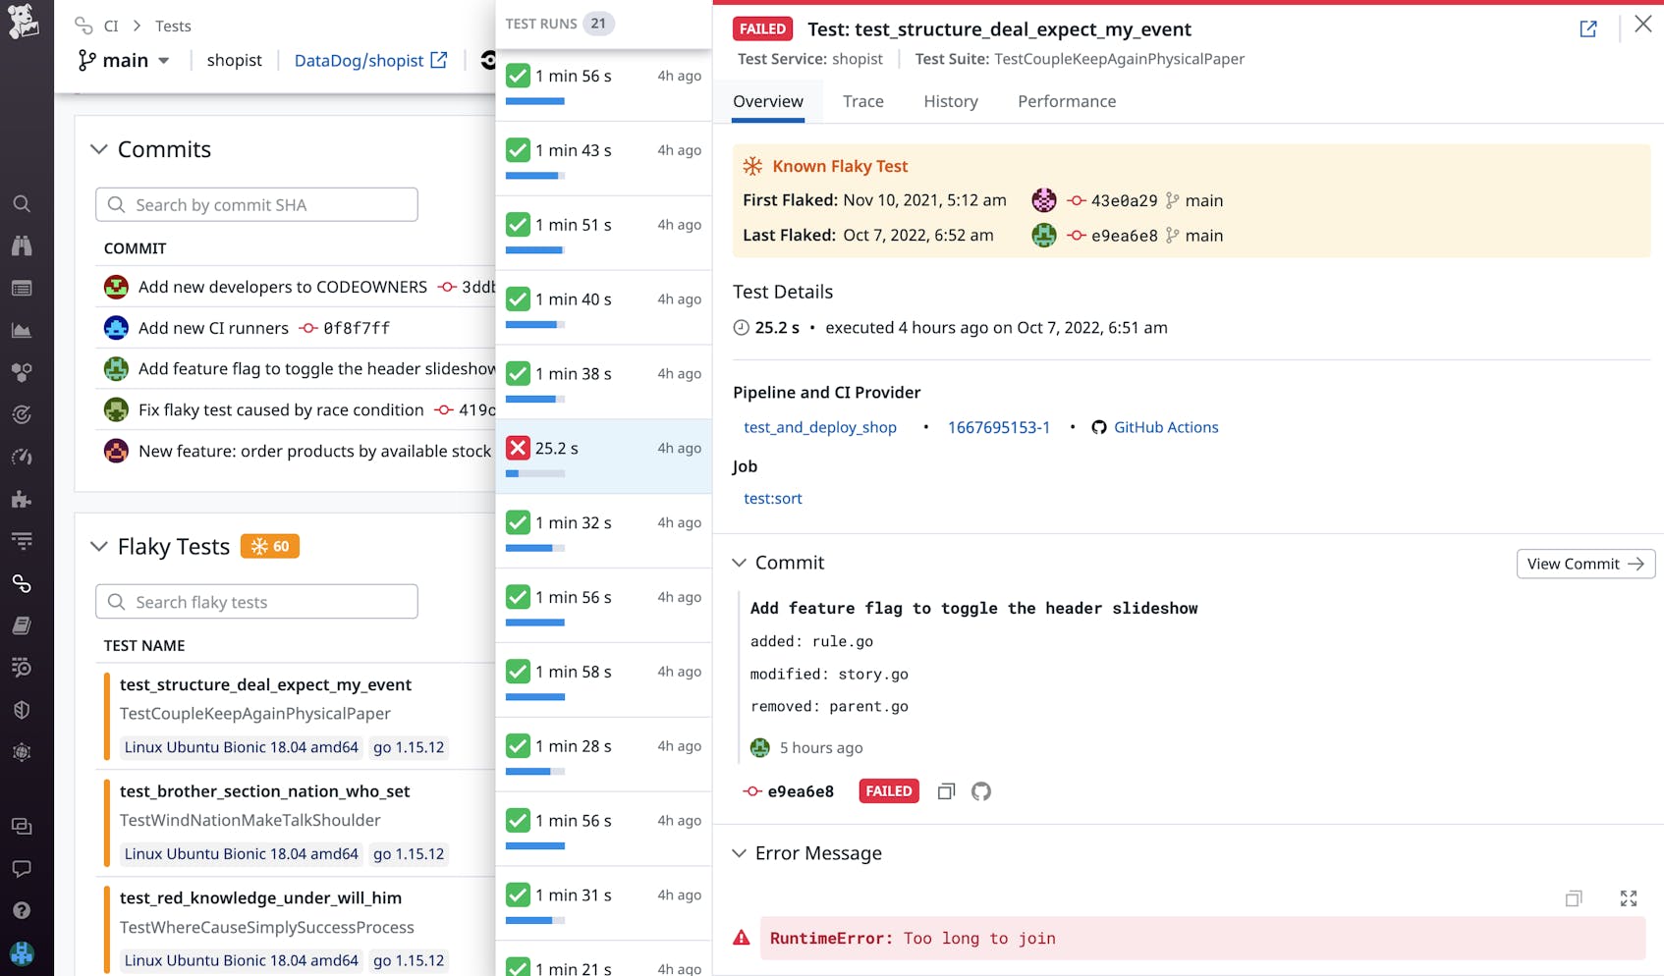
Task: Select the Infrastructure hexagon icon in the sidebar
Action: coord(22,372)
